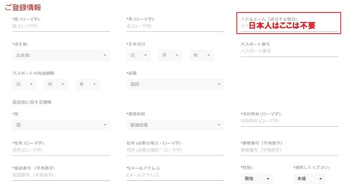Expand the birth date 月 (month) dropdown
The width and height of the screenshot is (351, 193).
(x=170, y=55)
